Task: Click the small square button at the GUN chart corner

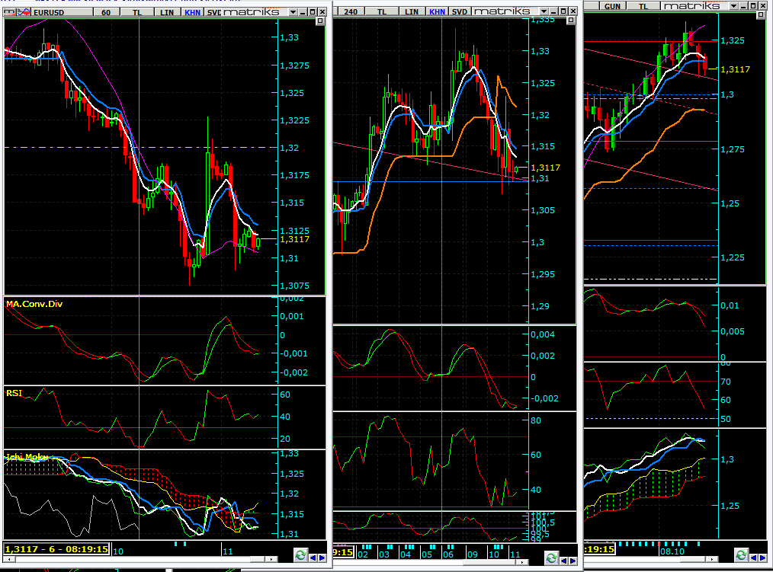Action: coord(761,14)
